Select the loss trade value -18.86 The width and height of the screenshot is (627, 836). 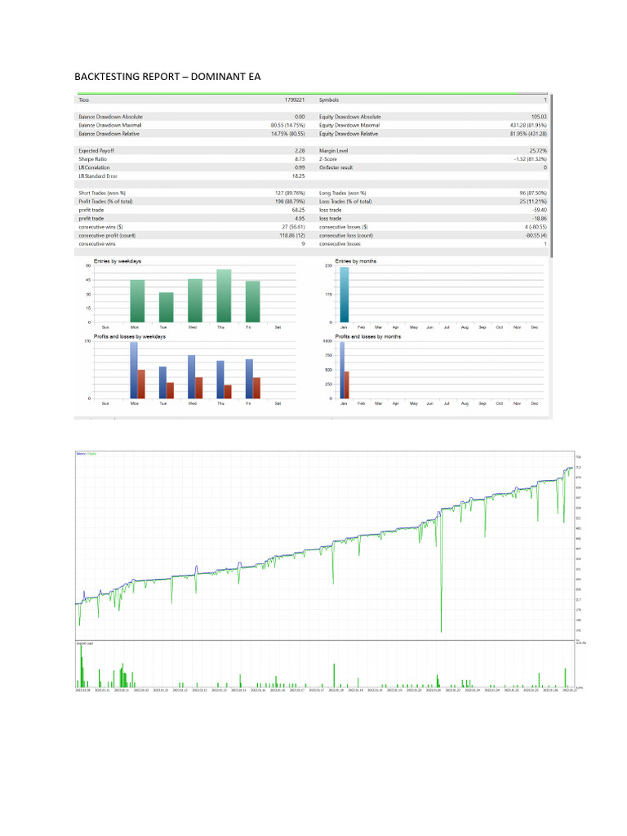[x=540, y=219]
